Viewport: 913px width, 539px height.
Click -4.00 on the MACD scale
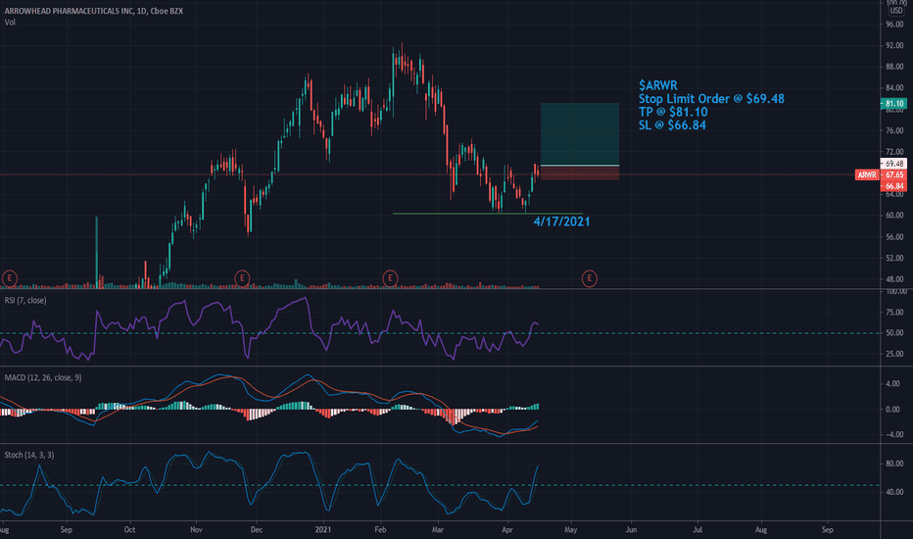point(893,435)
